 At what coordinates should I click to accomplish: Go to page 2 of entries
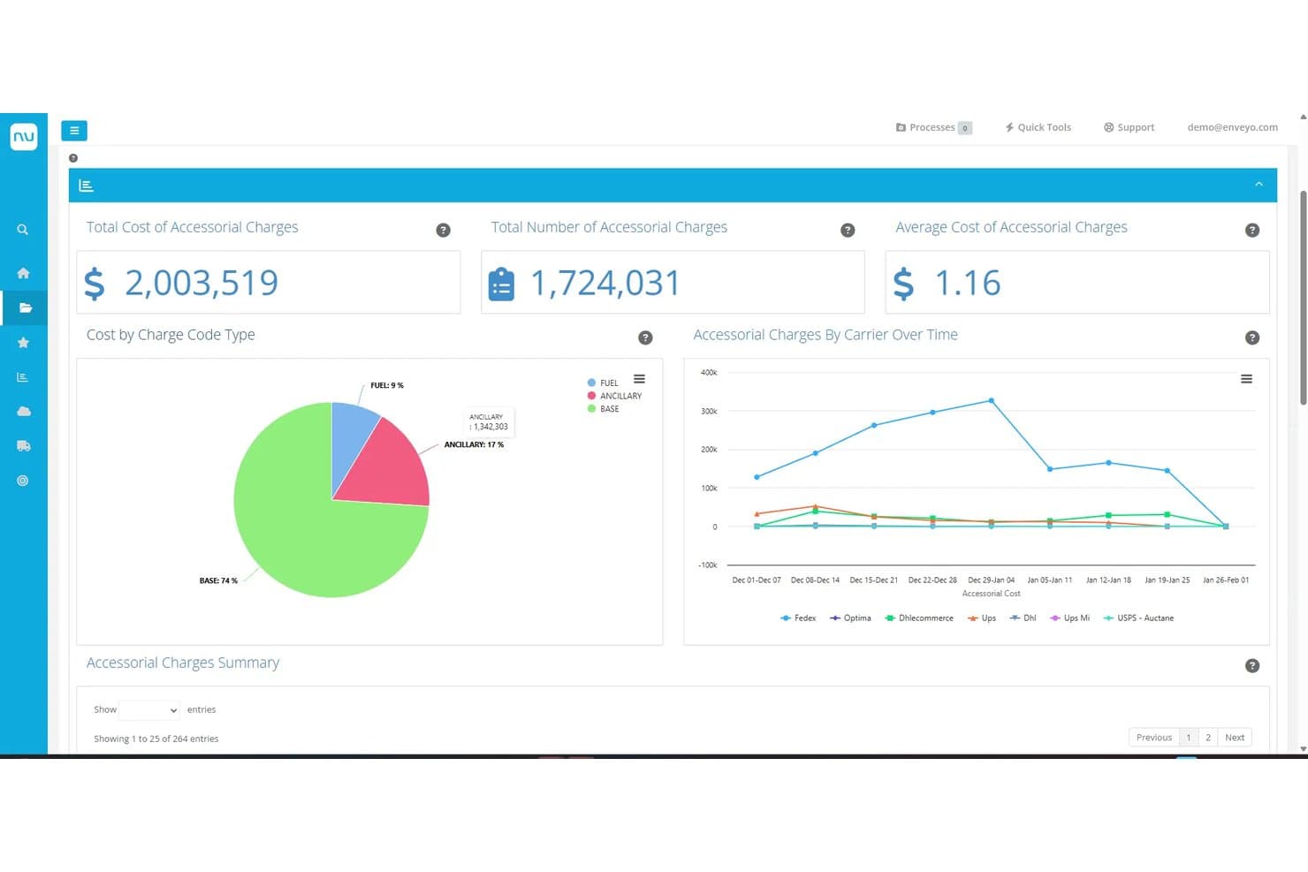click(x=1208, y=738)
